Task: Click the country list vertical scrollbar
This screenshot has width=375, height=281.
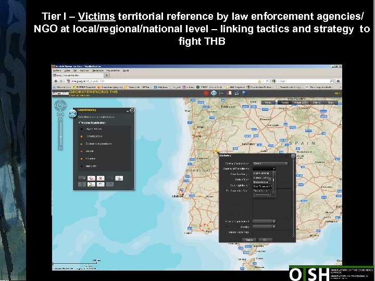Action: (x=274, y=182)
